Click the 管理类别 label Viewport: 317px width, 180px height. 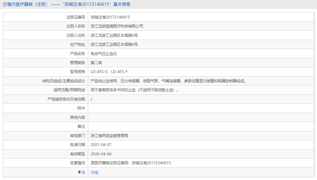pos(78,63)
